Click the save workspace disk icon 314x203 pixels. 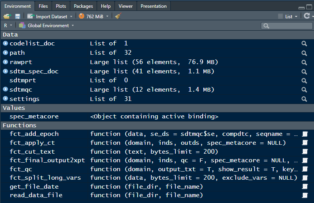point(17,16)
